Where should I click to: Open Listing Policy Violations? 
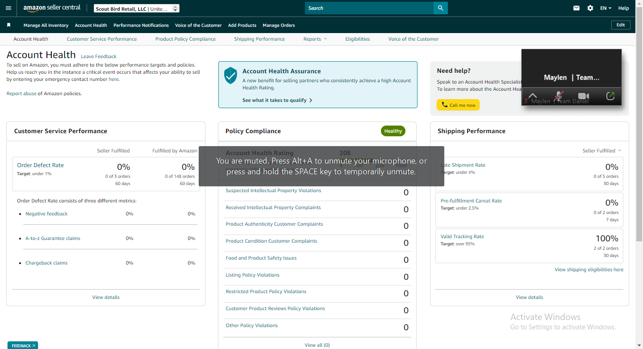253,275
